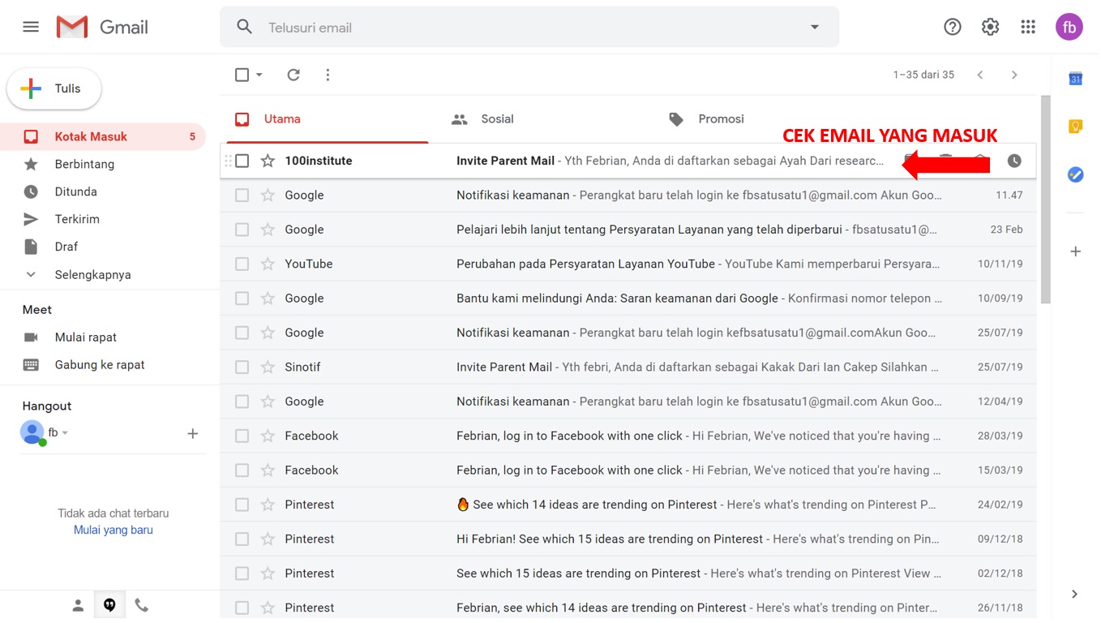Get add-ons with the plus icon
The width and height of the screenshot is (1101, 623).
coord(1075,251)
